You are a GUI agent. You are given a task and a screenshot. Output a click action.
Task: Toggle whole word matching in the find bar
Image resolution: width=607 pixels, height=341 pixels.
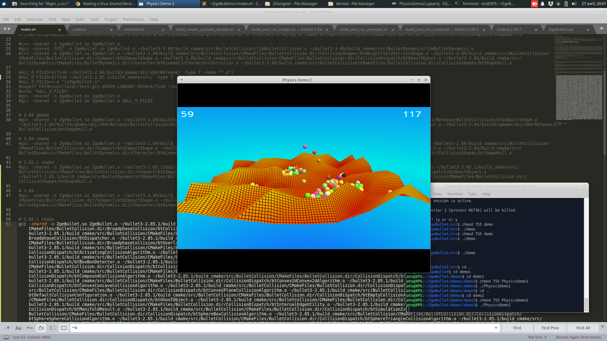[x=30, y=328]
